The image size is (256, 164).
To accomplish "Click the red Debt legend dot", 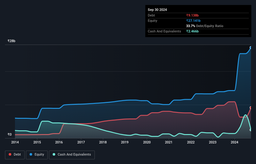I will 10,154.
